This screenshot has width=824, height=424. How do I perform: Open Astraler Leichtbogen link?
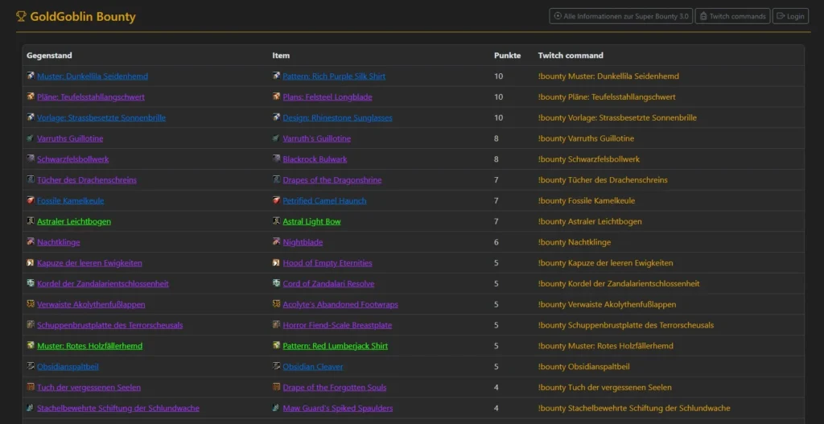tap(74, 222)
